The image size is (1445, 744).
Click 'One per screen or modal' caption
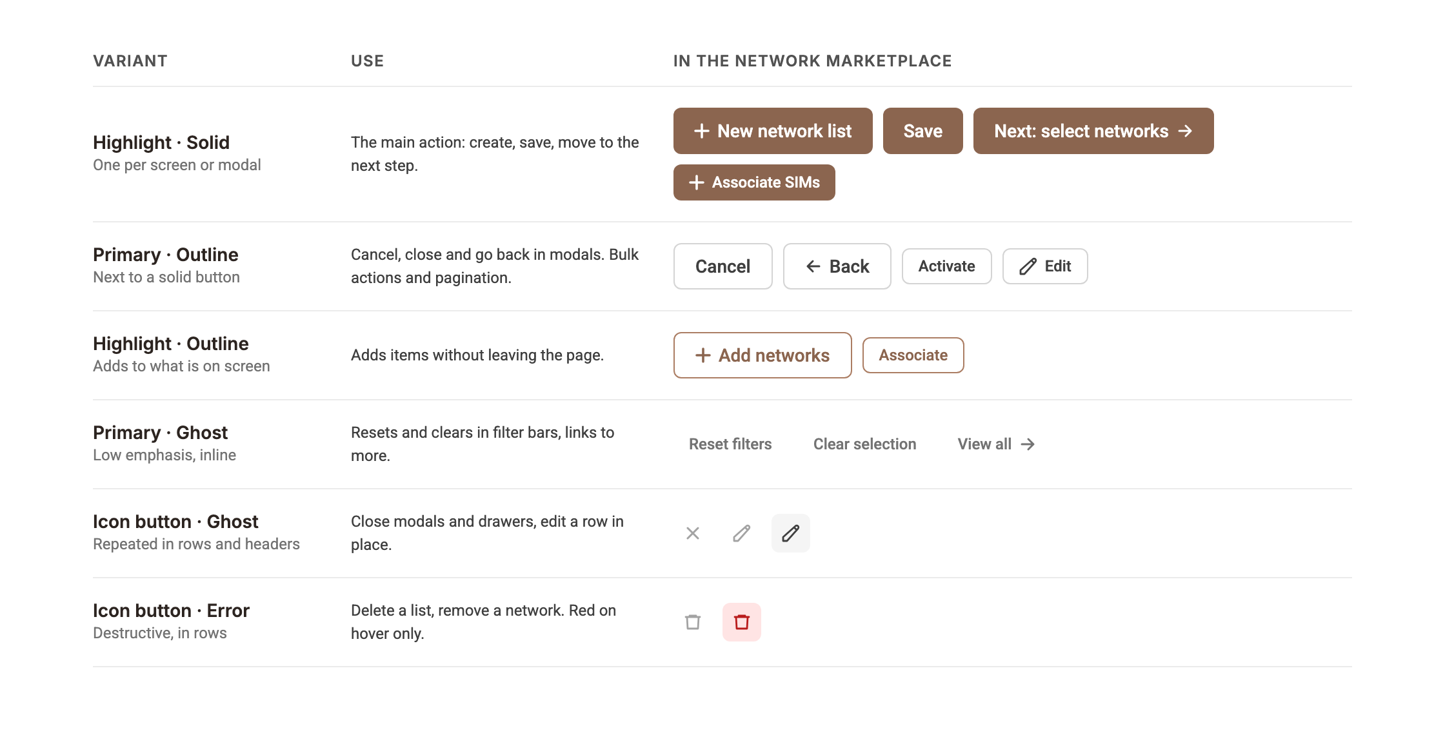tap(177, 165)
